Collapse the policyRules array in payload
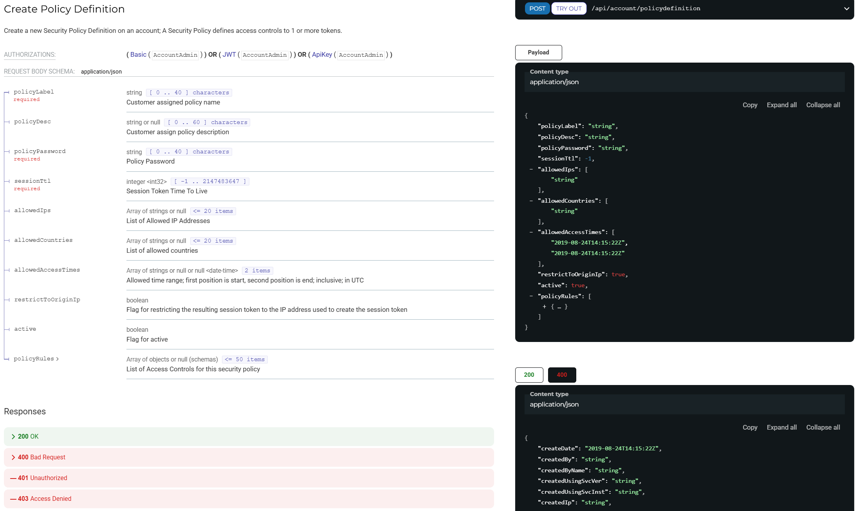Image resolution: width=855 pixels, height=511 pixels. pos(531,296)
